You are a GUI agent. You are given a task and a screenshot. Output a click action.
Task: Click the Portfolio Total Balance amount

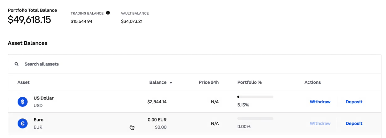tap(29, 20)
